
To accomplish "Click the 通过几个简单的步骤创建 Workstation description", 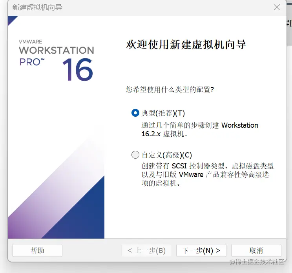I will [x=200, y=130].
